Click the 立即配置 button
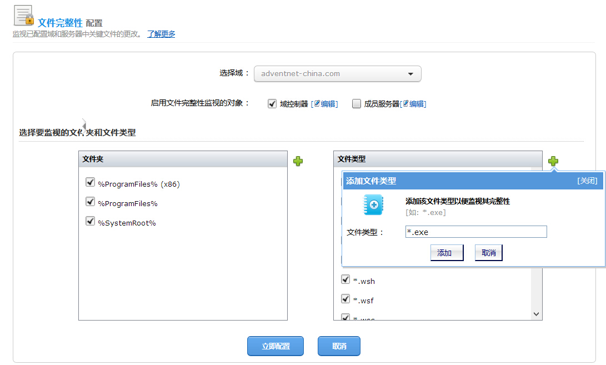Image resolution: width=606 pixels, height=365 pixels. point(276,346)
